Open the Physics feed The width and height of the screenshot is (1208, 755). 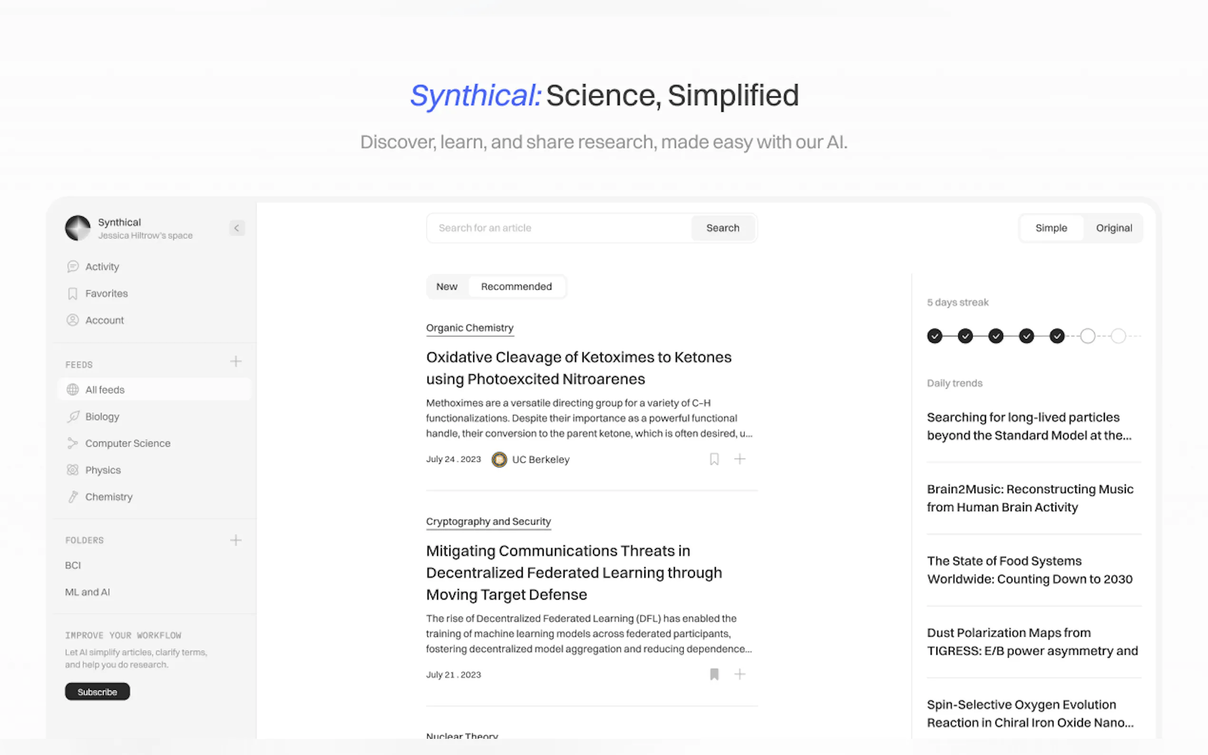click(x=103, y=470)
